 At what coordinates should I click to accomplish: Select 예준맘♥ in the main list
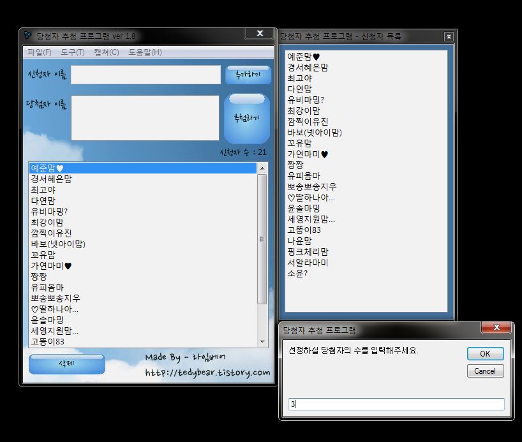coord(142,168)
